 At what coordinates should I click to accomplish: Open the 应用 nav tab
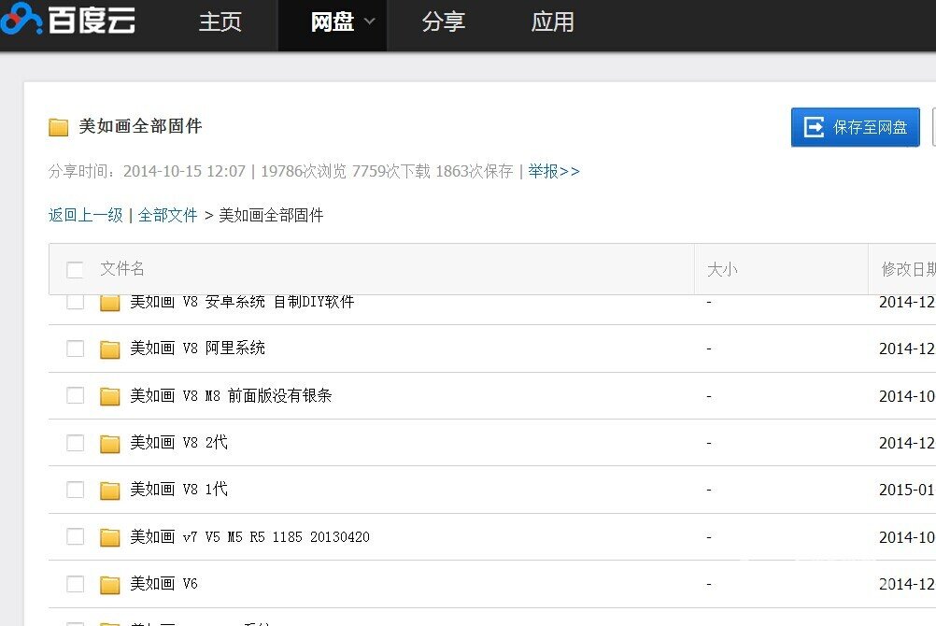(553, 22)
